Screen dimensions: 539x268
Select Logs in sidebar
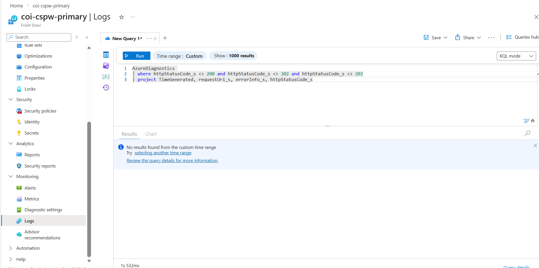(x=44, y=221)
